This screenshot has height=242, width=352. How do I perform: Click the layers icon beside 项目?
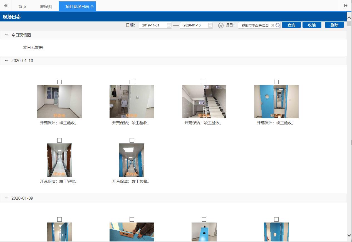221,25
